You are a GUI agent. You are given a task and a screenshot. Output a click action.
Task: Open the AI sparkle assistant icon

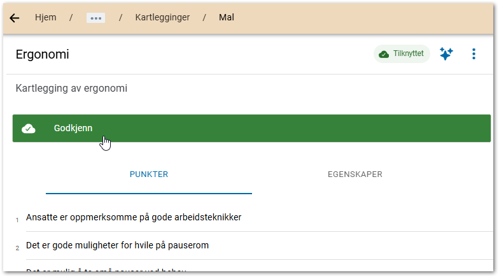pos(446,54)
